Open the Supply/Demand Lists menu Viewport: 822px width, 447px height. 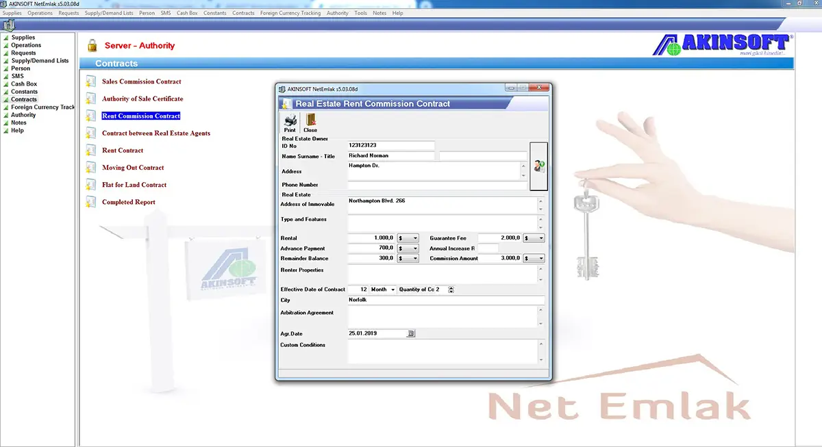tap(109, 13)
